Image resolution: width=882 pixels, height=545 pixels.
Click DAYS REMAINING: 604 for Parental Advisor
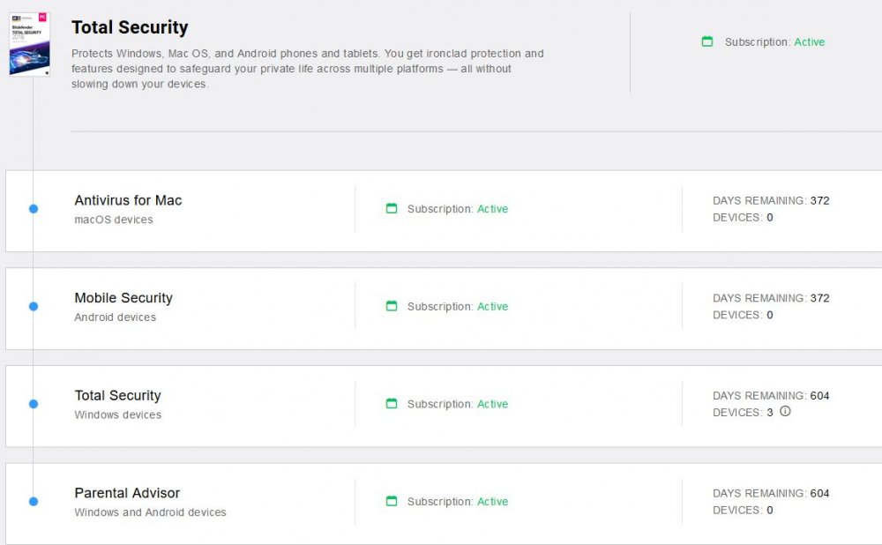point(771,493)
